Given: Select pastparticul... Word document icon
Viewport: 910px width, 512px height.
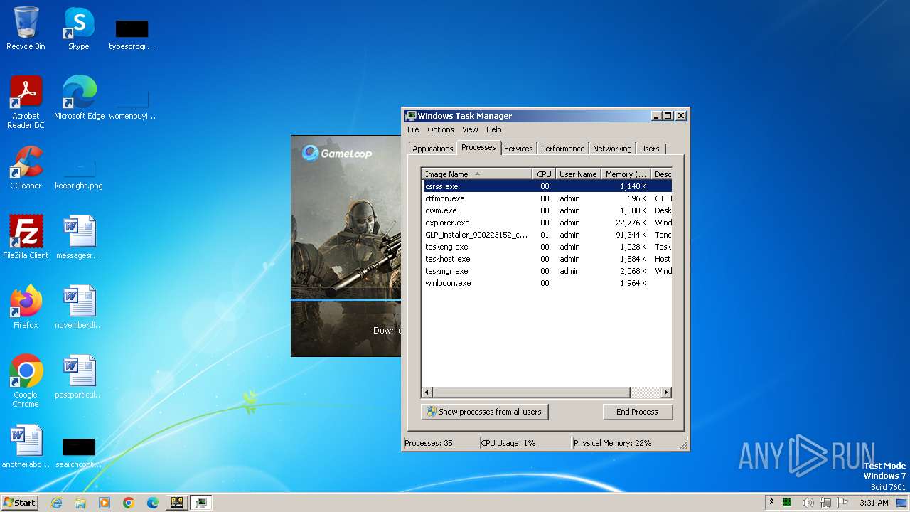Looking at the screenshot, I should (78, 376).
